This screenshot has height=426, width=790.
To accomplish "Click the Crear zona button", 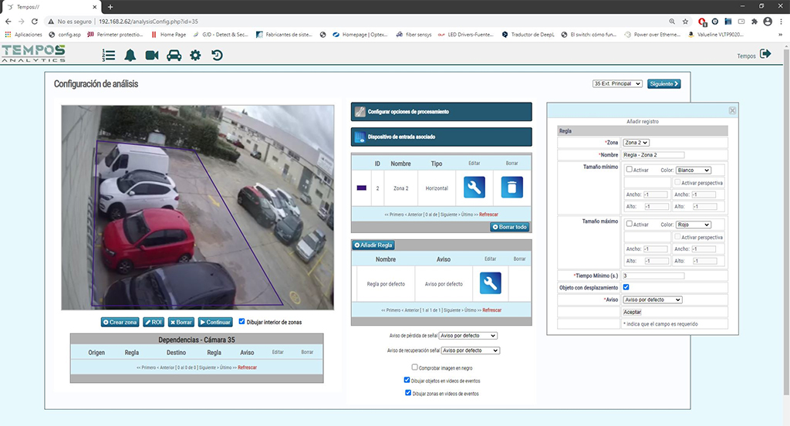I will [x=120, y=322].
